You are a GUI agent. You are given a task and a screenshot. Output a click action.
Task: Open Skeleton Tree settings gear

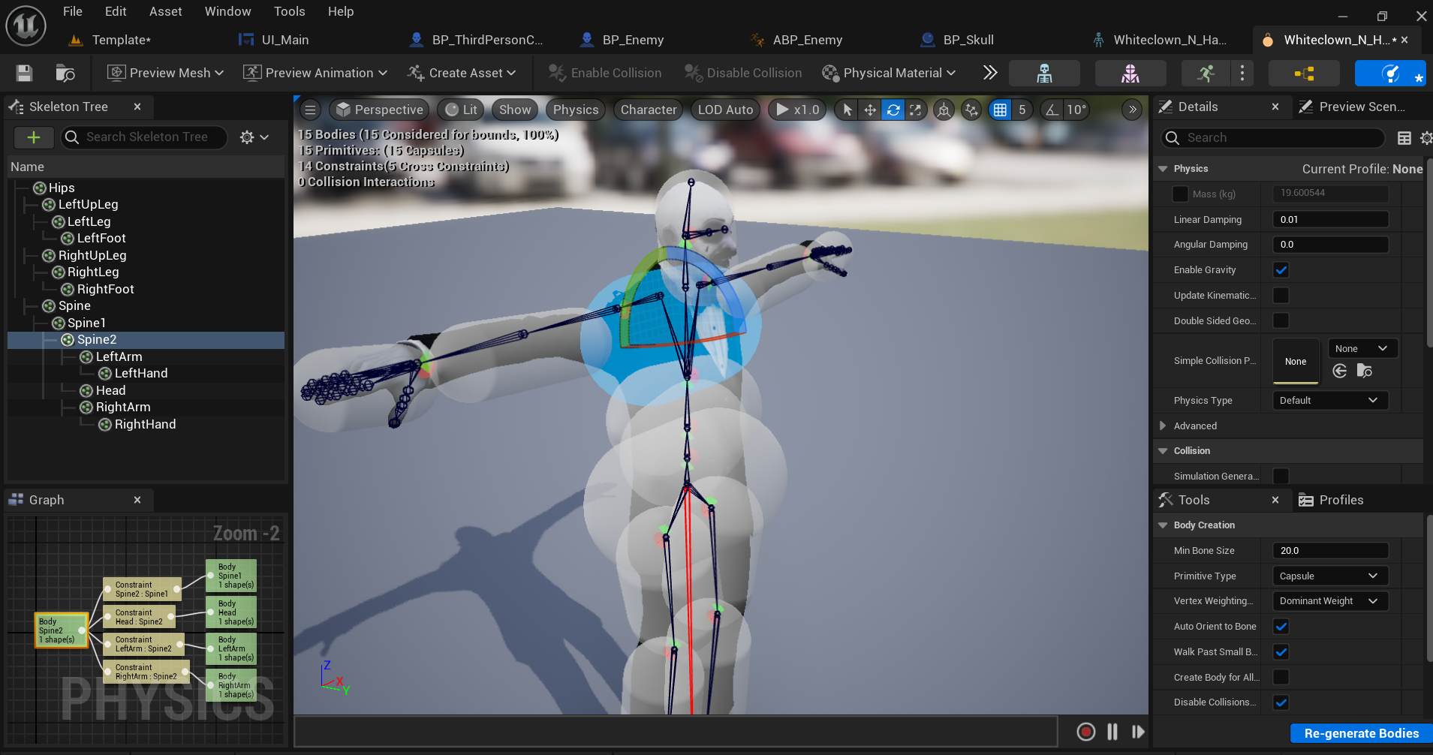point(253,137)
